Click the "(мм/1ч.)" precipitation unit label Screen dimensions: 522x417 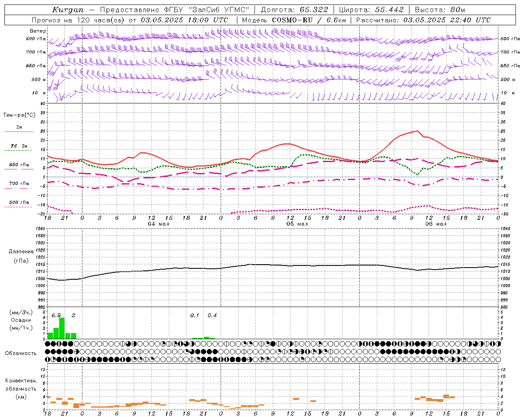pos(21,328)
